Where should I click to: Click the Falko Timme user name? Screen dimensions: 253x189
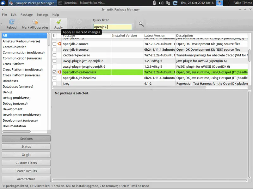point(243,3)
